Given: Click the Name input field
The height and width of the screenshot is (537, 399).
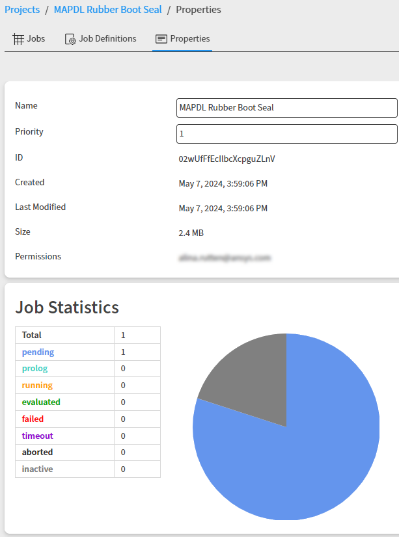Looking at the screenshot, I should [287, 108].
